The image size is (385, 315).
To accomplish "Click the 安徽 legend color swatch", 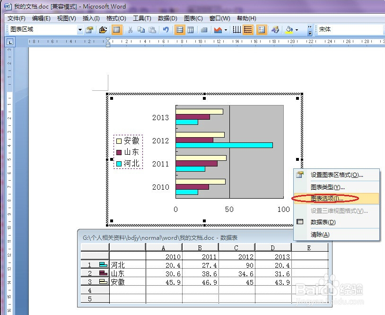I will [119, 141].
